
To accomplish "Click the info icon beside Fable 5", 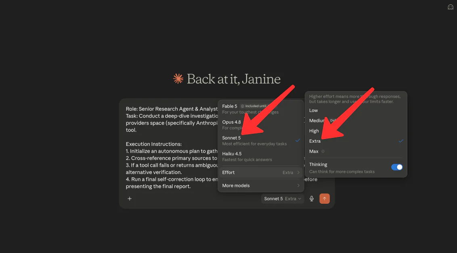I will click(x=242, y=106).
